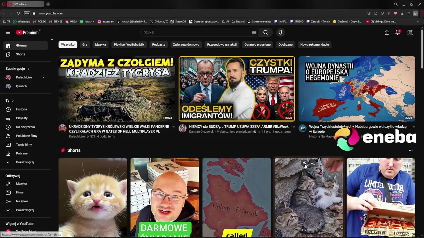Open Czystki Trumpa video thumbnail
Screen dimensions: 424x238
[237, 89]
